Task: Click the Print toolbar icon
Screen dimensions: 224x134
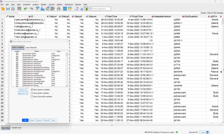Action: click(x=13, y=9)
